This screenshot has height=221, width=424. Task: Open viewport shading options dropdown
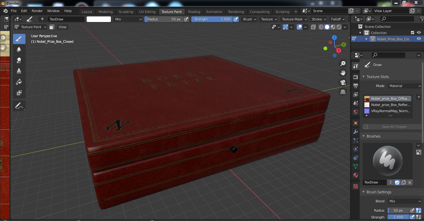click(x=345, y=27)
